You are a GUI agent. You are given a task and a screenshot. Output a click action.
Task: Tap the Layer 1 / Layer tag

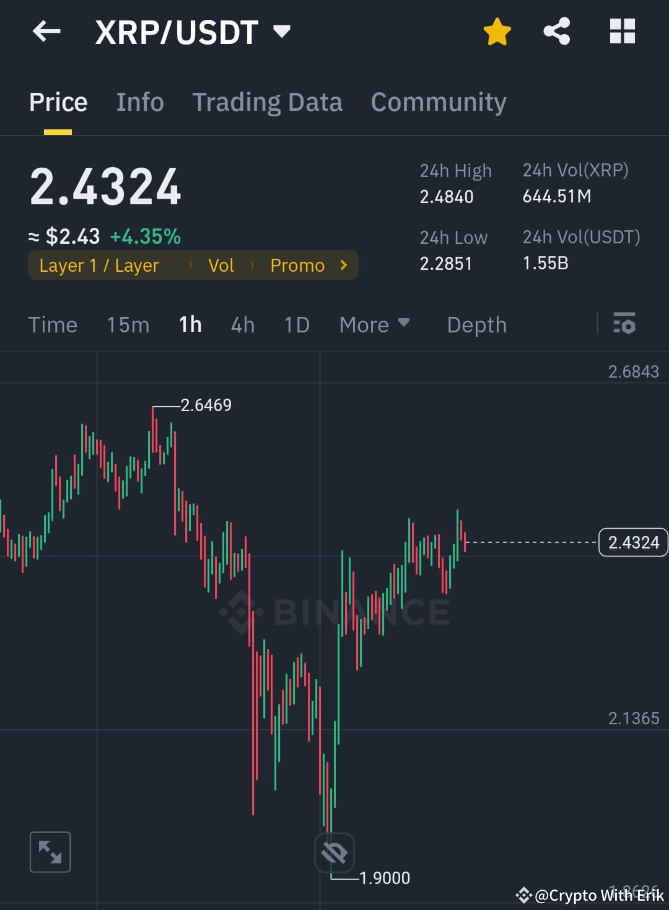(x=98, y=265)
